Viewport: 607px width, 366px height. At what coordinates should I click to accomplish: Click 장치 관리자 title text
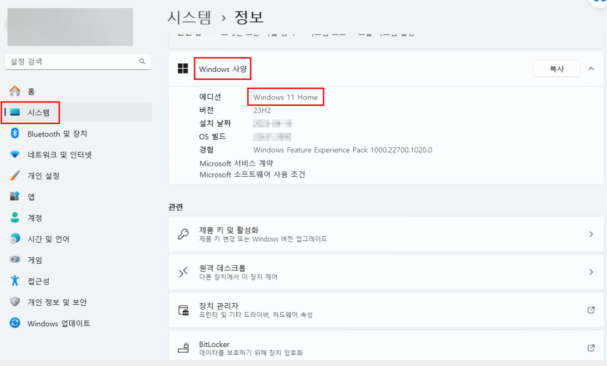click(219, 306)
